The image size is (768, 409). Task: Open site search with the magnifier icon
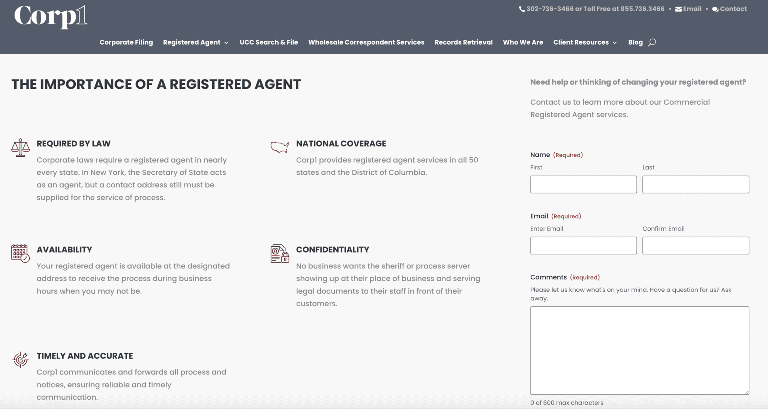pyautogui.click(x=651, y=42)
